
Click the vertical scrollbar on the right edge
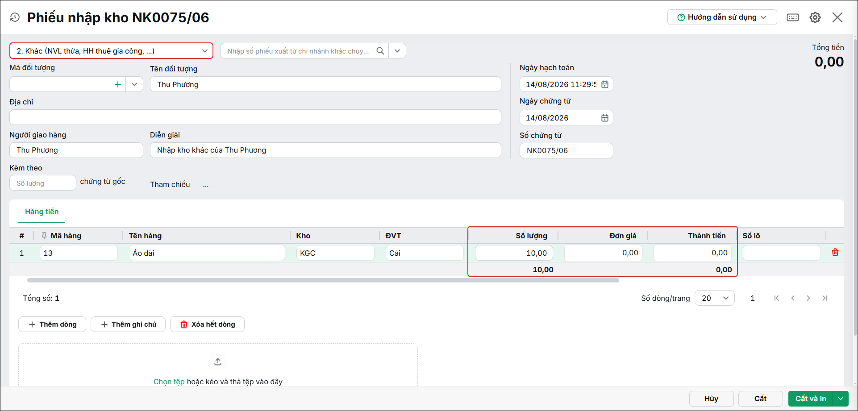[x=855, y=187]
